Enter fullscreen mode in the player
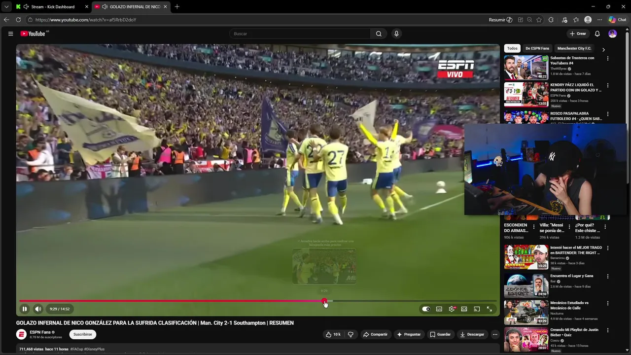The image size is (631, 355). [x=490, y=309]
